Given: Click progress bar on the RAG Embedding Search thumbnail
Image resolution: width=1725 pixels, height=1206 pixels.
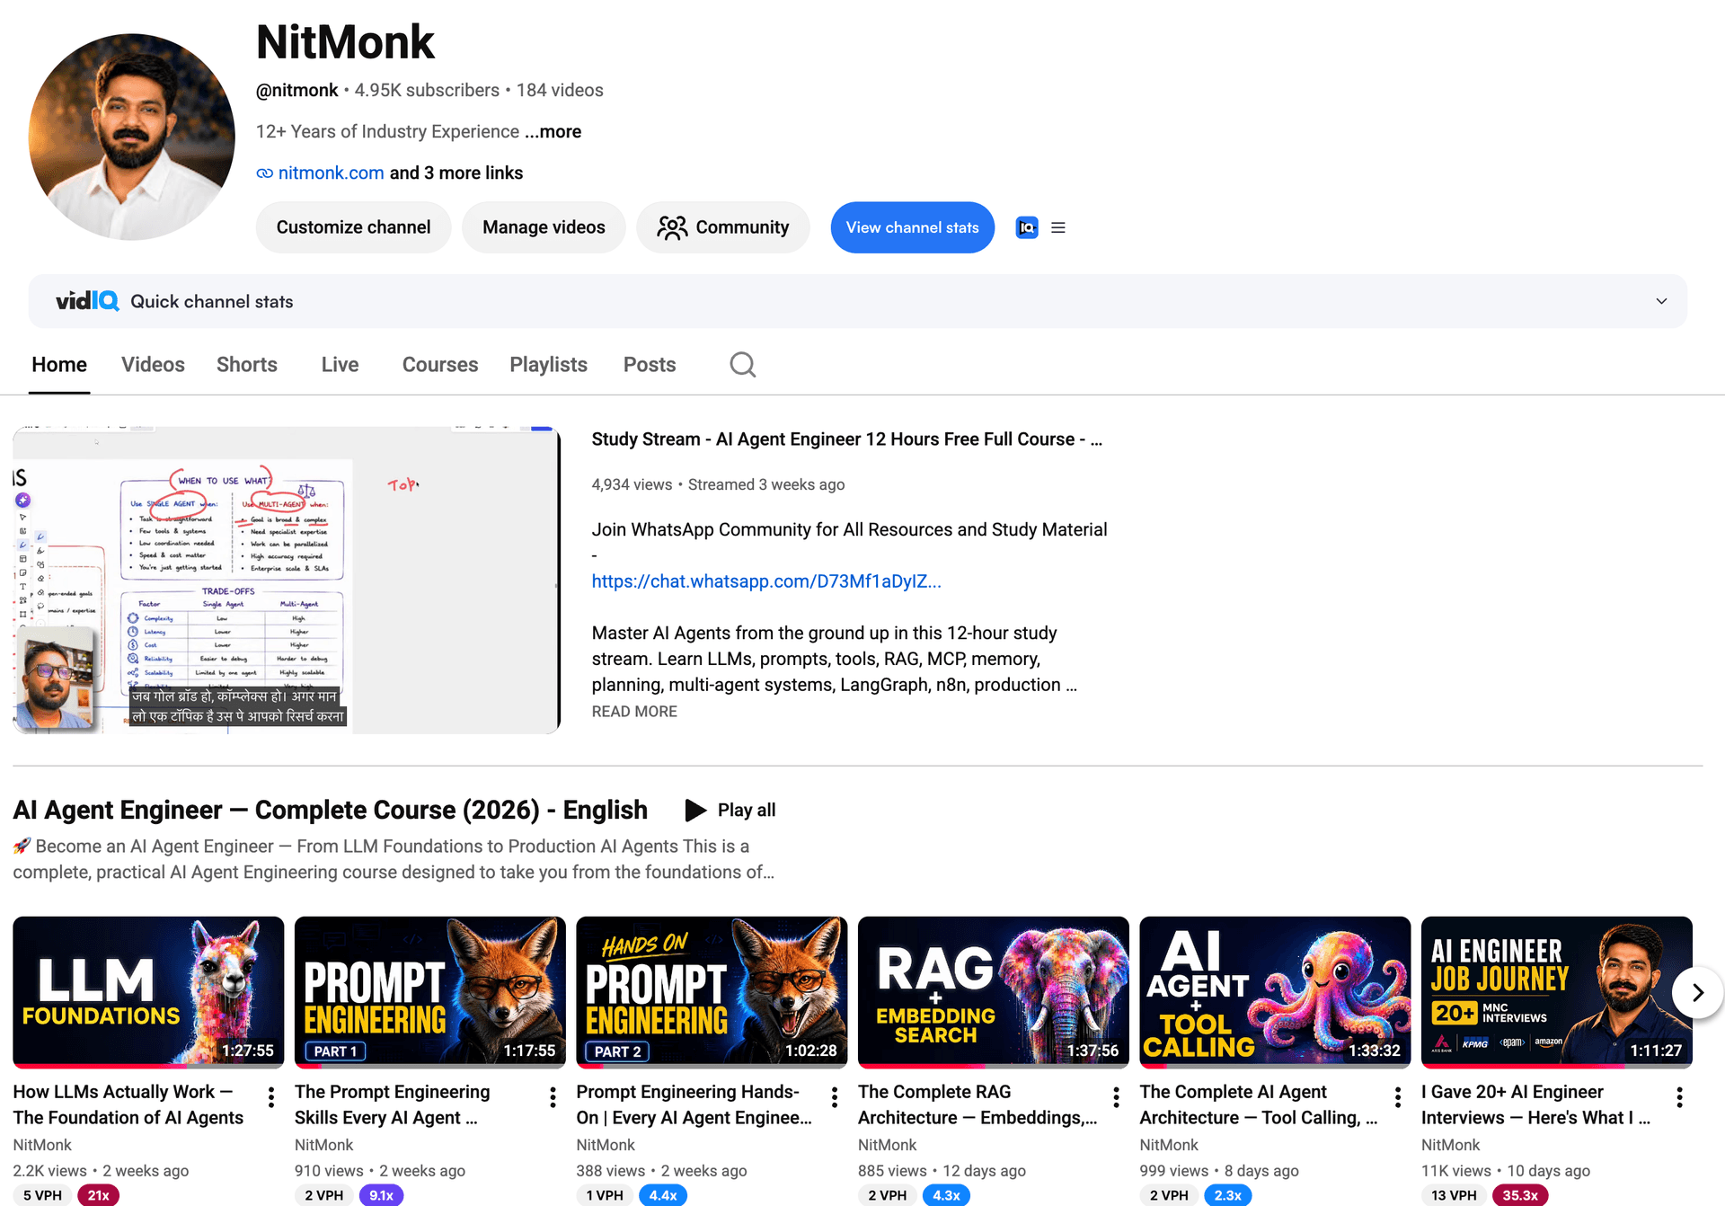Looking at the screenshot, I should [x=993, y=1066].
